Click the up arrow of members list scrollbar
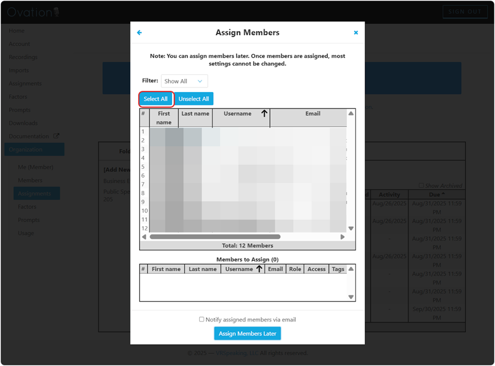This screenshot has width=495, height=366. pos(351,113)
